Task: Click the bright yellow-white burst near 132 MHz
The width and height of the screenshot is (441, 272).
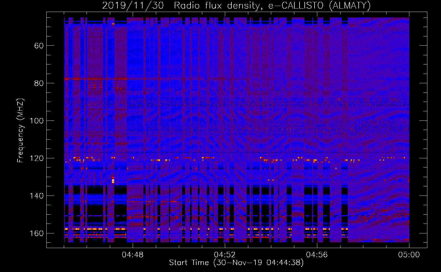Action: (x=113, y=181)
